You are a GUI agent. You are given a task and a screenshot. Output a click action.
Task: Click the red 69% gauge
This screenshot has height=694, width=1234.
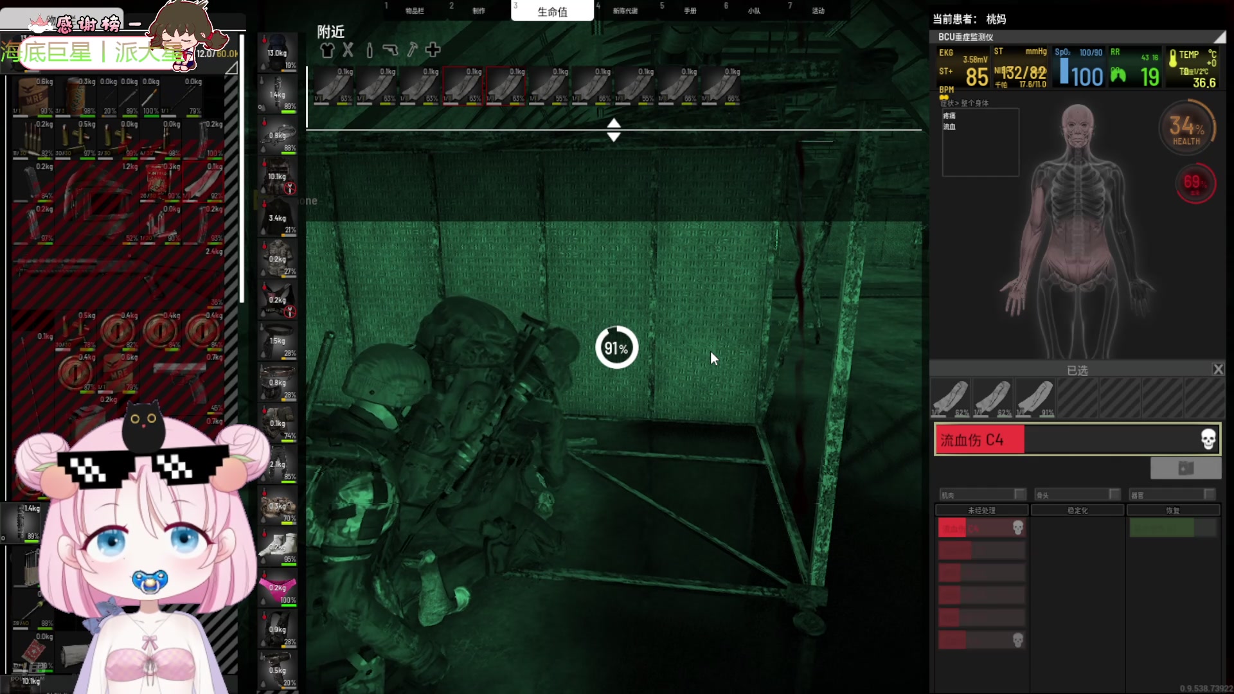click(1195, 184)
